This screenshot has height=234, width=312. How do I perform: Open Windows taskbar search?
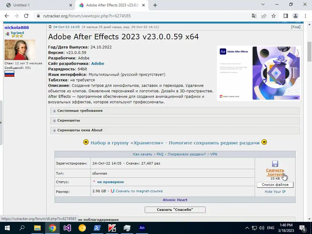[22, 228]
